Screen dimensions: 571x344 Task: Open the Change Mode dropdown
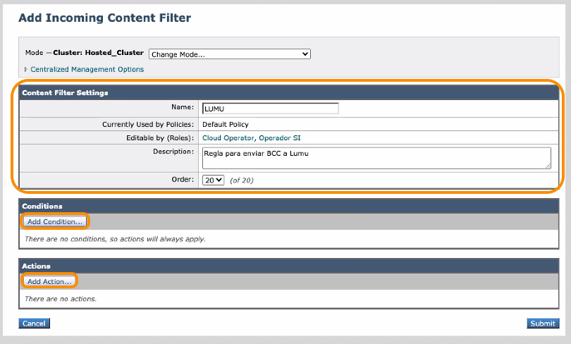click(229, 54)
